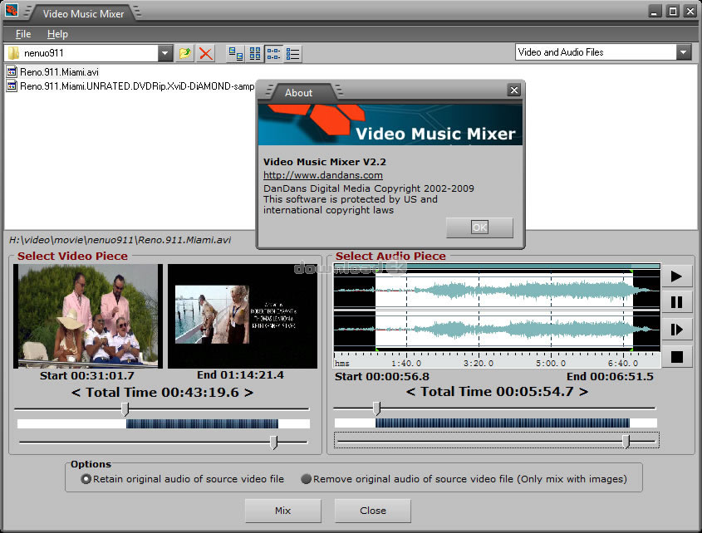Open the Video and Audio Files filter dropdown
The image size is (702, 533).
pyautogui.click(x=684, y=52)
